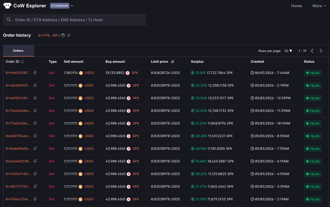Copy order ID 0×9dd153907...

(x=35, y=73)
